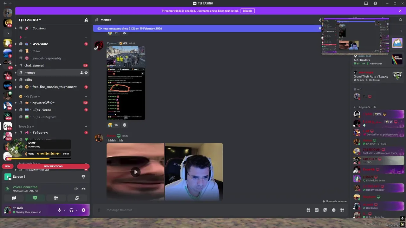Play the video in hhhhhhhhh message
This screenshot has height=228, width=406.
[x=135, y=172]
